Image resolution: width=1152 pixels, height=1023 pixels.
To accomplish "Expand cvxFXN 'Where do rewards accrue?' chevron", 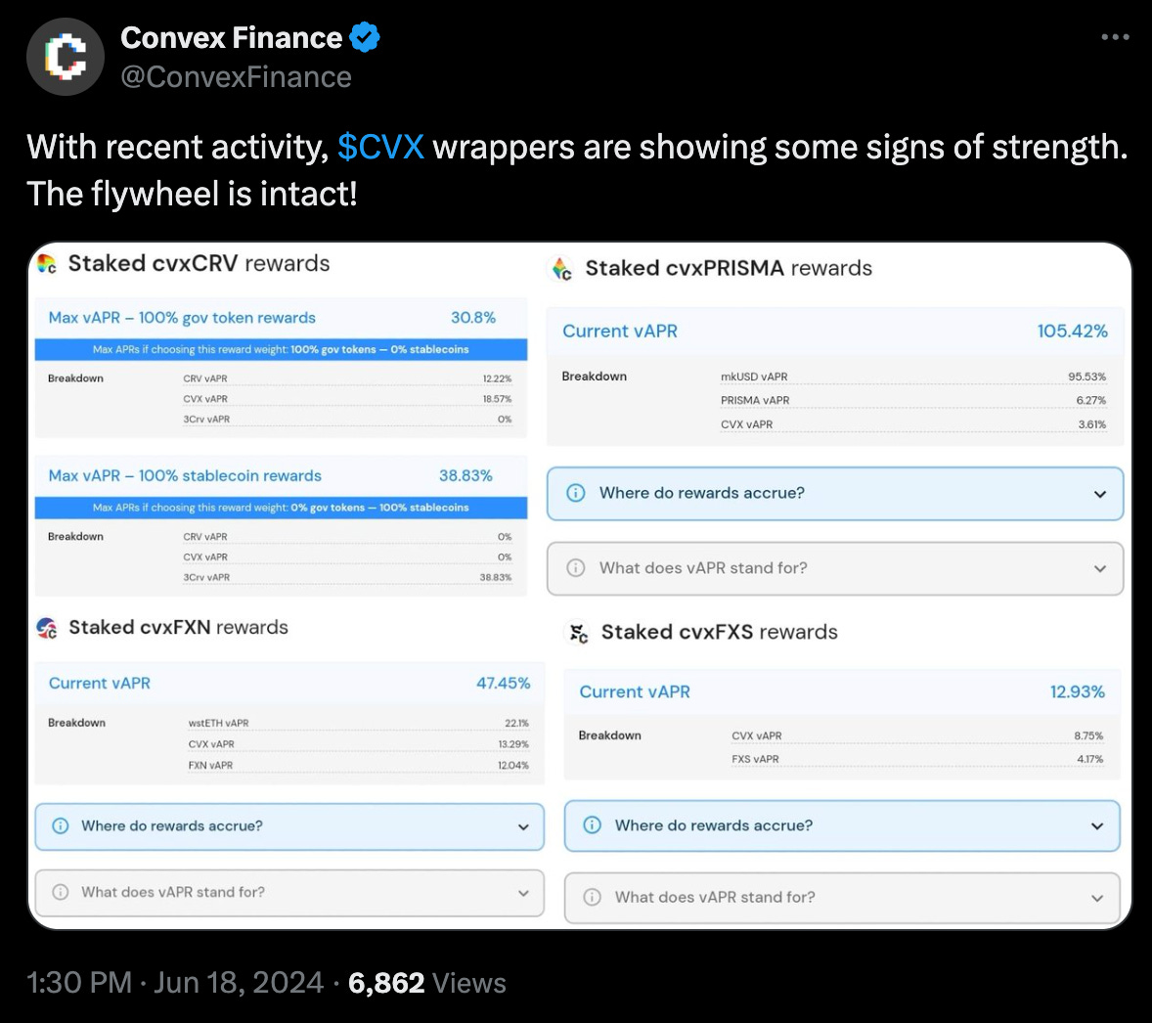I will tap(523, 826).
